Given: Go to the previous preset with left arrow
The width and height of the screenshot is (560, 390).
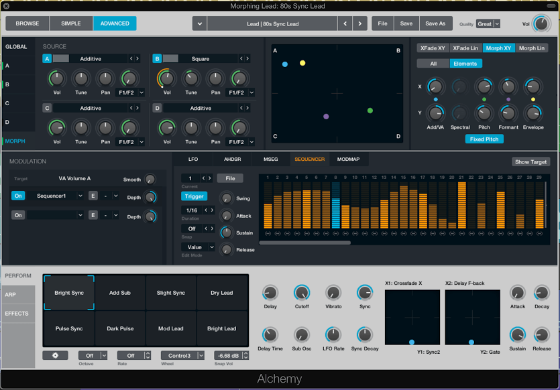Looking at the screenshot, I should (345, 23).
